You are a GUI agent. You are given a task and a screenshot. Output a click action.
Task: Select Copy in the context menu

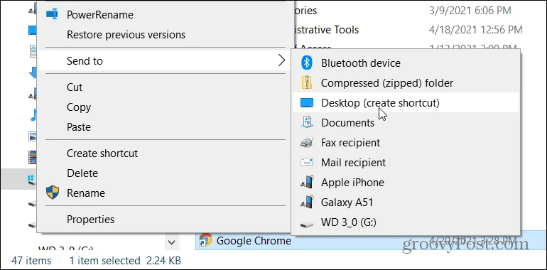pos(79,107)
